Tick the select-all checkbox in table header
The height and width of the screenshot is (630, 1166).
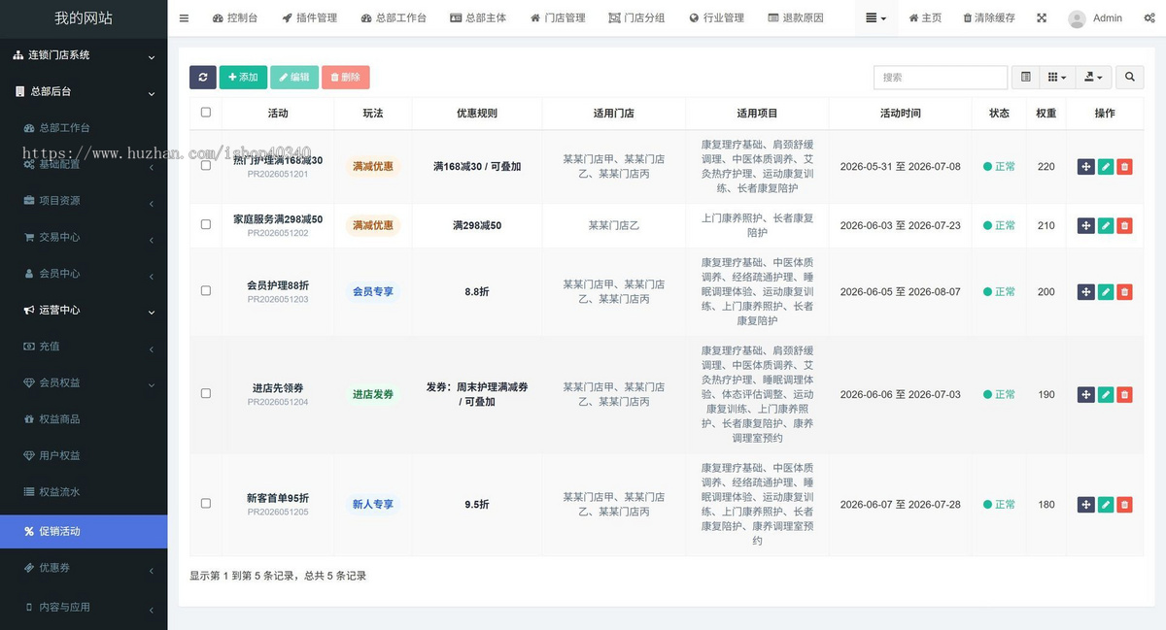[x=205, y=113]
